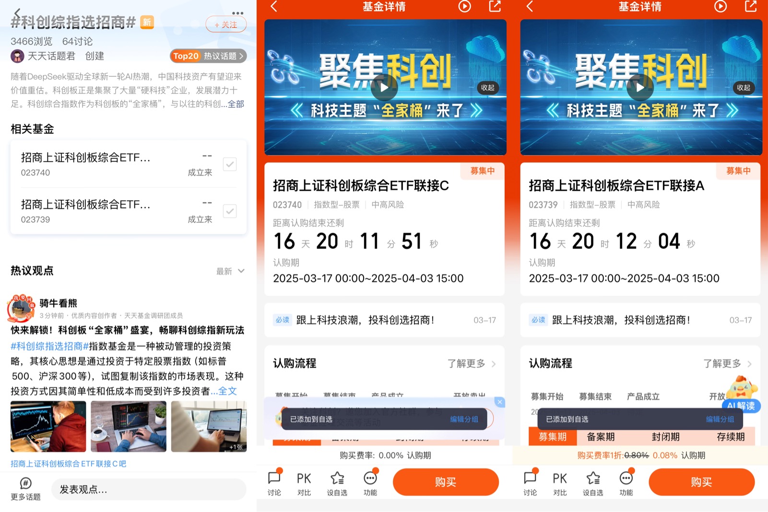This screenshot has width=768, height=512.
Task: Read the full post via 全文 link
Action: [228, 391]
